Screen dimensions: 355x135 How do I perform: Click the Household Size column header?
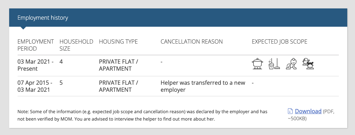[76, 45]
